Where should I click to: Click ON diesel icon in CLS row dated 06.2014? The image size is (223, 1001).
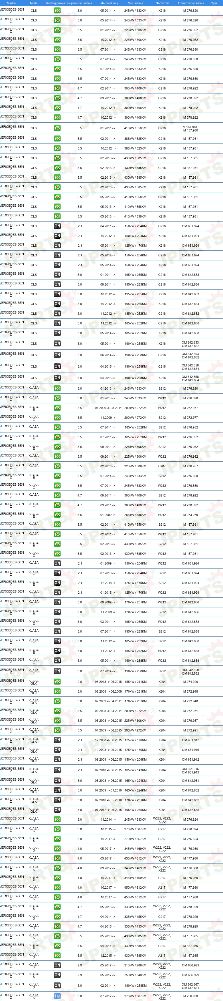57,355
